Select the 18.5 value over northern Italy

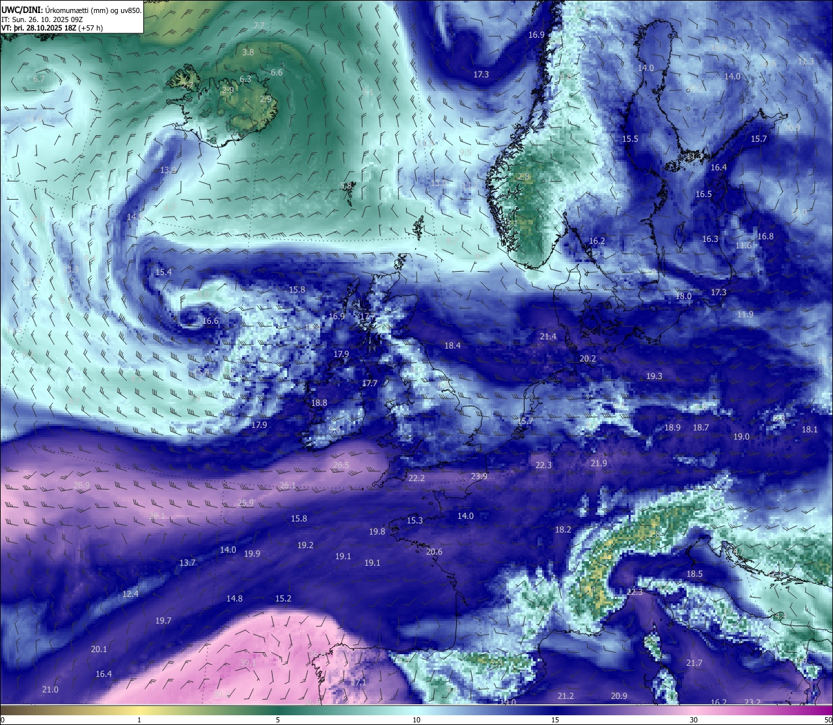pos(694,573)
